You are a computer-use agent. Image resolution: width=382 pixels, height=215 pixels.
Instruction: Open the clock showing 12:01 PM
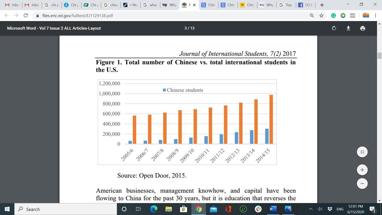356,209
